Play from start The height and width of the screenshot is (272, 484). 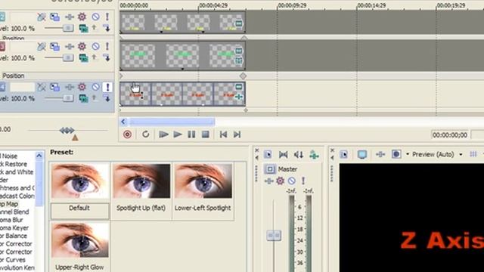click(x=163, y=134)
